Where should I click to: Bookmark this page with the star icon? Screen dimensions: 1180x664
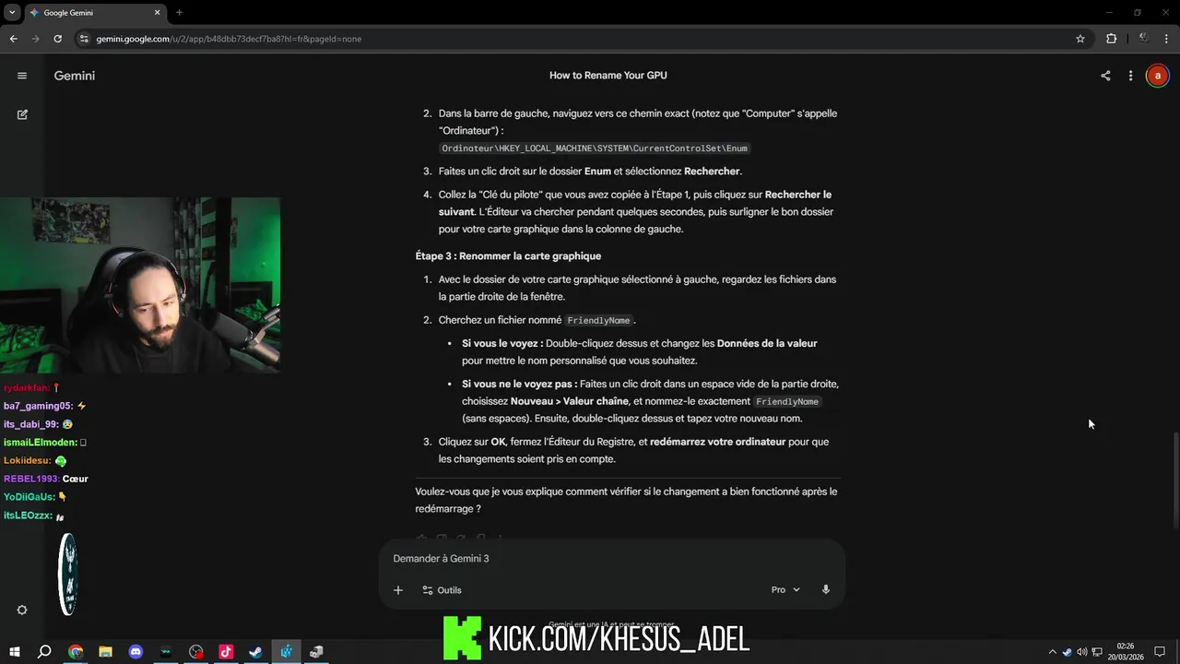[x=1080, y=39]
